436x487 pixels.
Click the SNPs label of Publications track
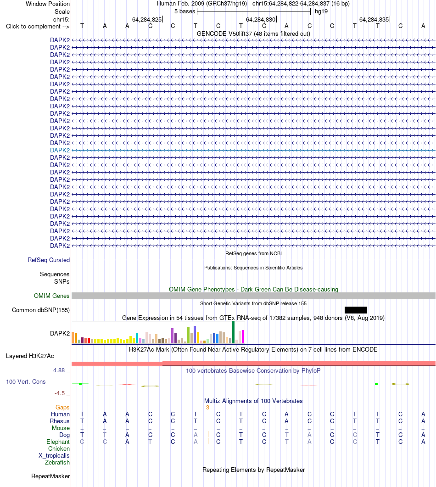[62, 281]
